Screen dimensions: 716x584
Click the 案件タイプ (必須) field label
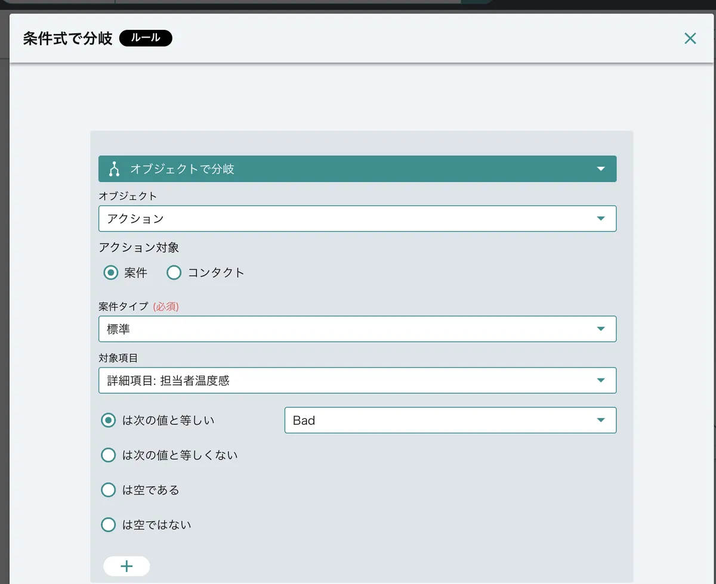[138, 307]
